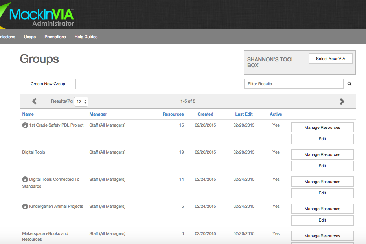This screenshot has height=244, width=366.
Task: Sort groups by the Created date column
Action: click(205, 114)
